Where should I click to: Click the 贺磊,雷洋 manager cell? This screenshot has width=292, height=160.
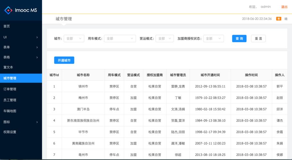click(x=178, y=120)
